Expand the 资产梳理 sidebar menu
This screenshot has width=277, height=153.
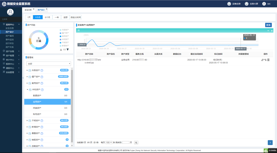click(11, 56)
